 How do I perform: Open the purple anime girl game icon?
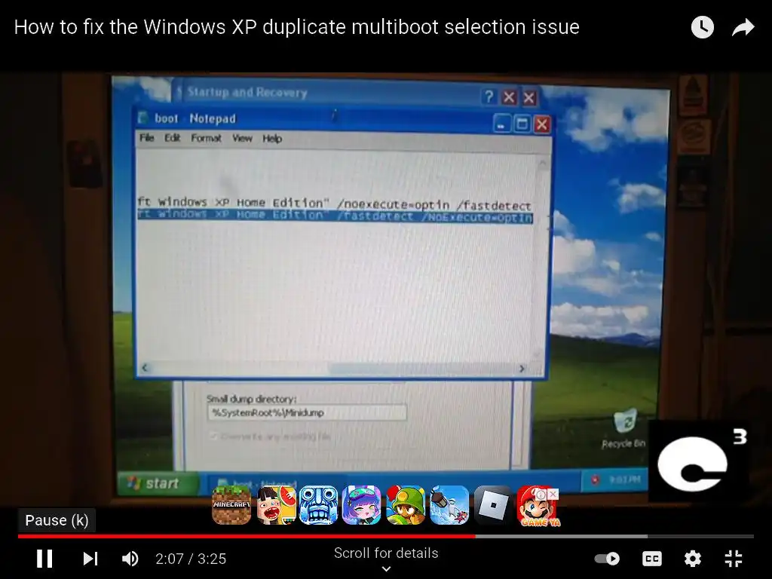pyautogui.click(x=361, y=504)
